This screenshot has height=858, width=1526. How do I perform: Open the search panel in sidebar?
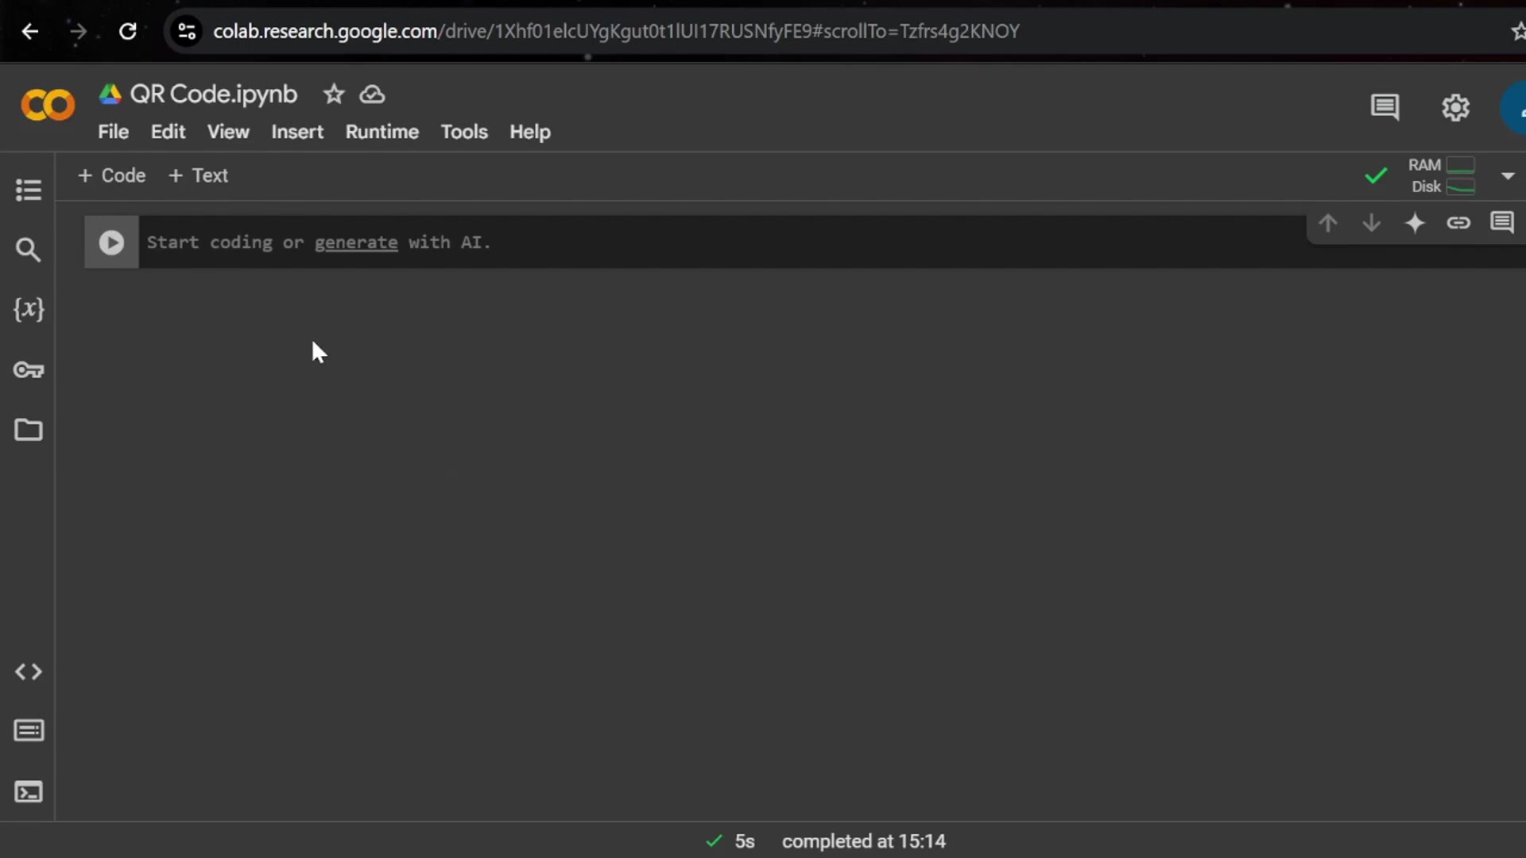(29, 250)
